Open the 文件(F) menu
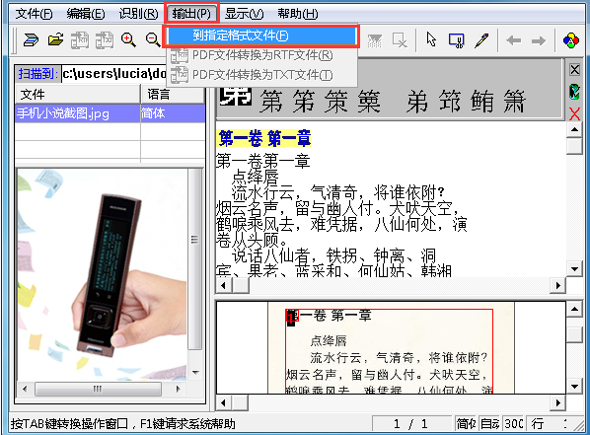 click(34, 14)
